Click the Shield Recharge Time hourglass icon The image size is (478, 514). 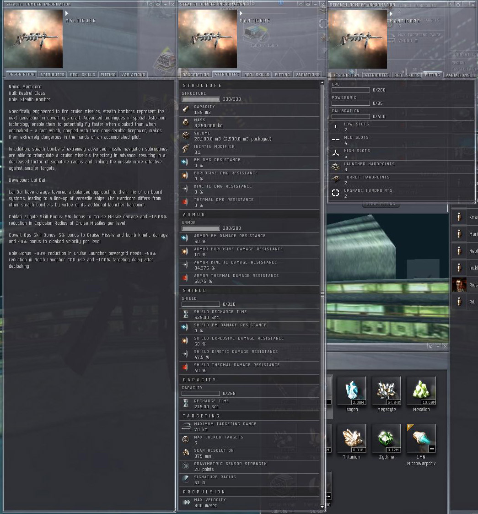tap(186, 314)
